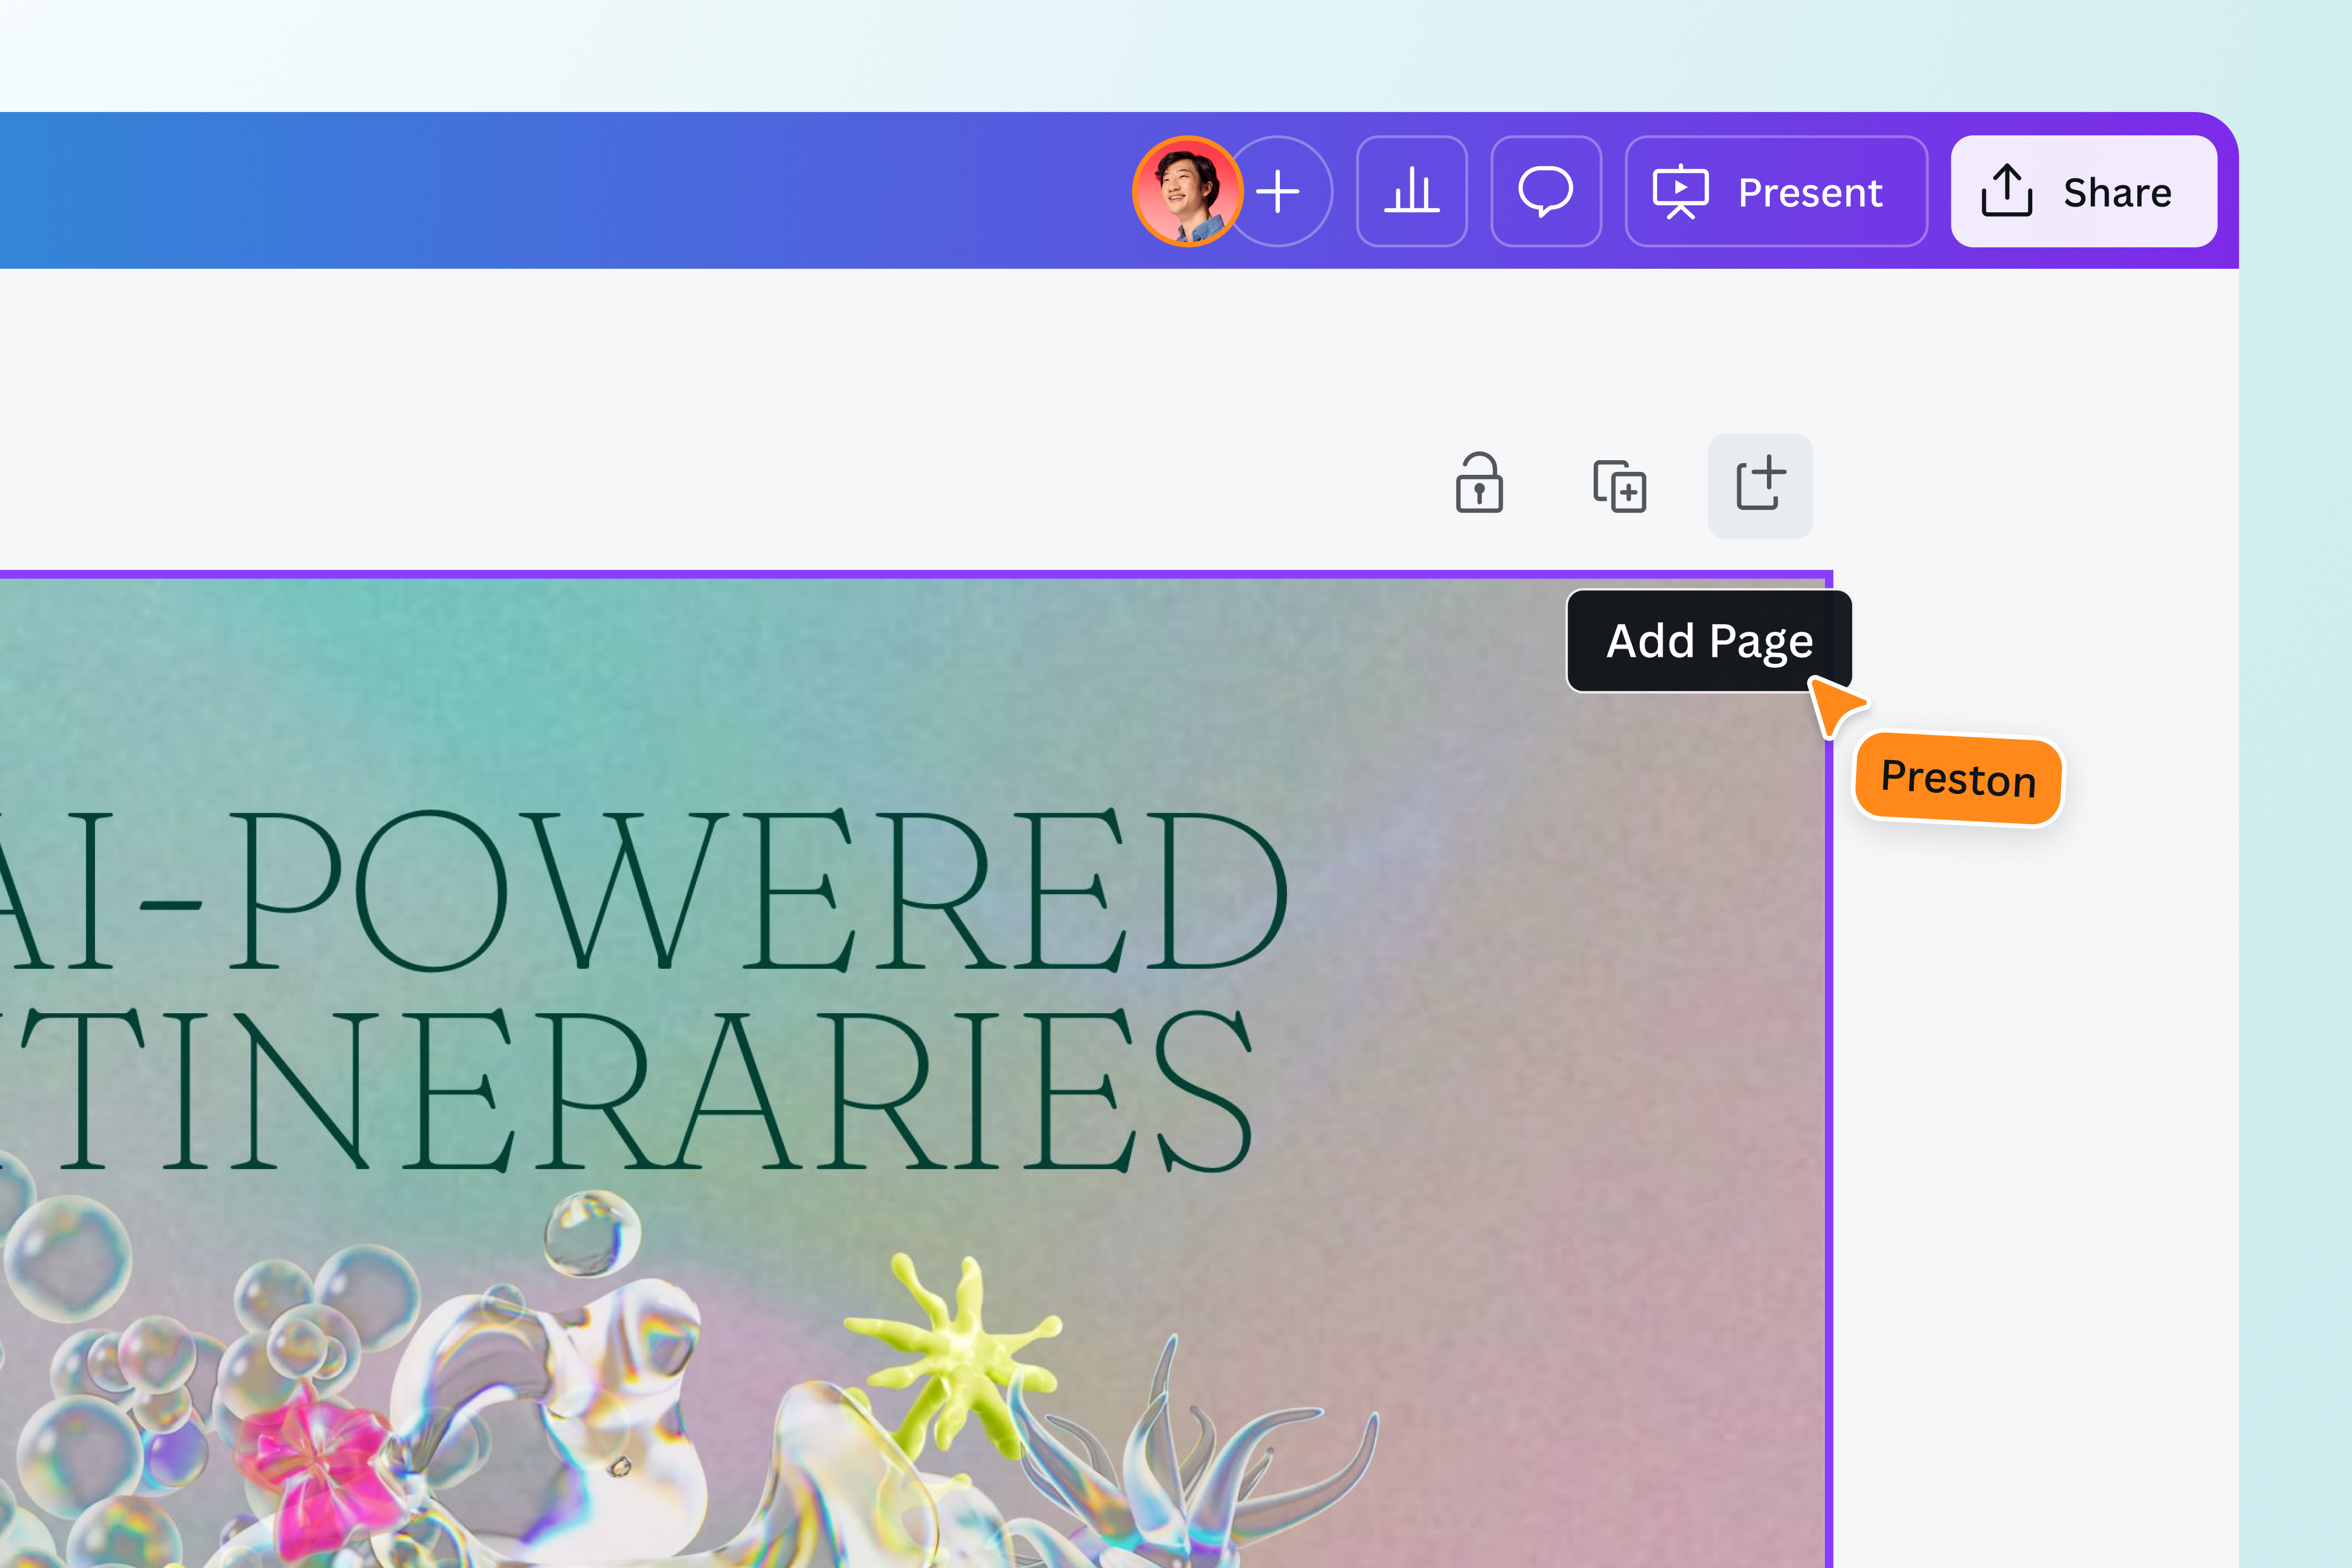Add a new page below the design
Viewport: 2352px width, 1568px height.
click(x=1759, y=486)
